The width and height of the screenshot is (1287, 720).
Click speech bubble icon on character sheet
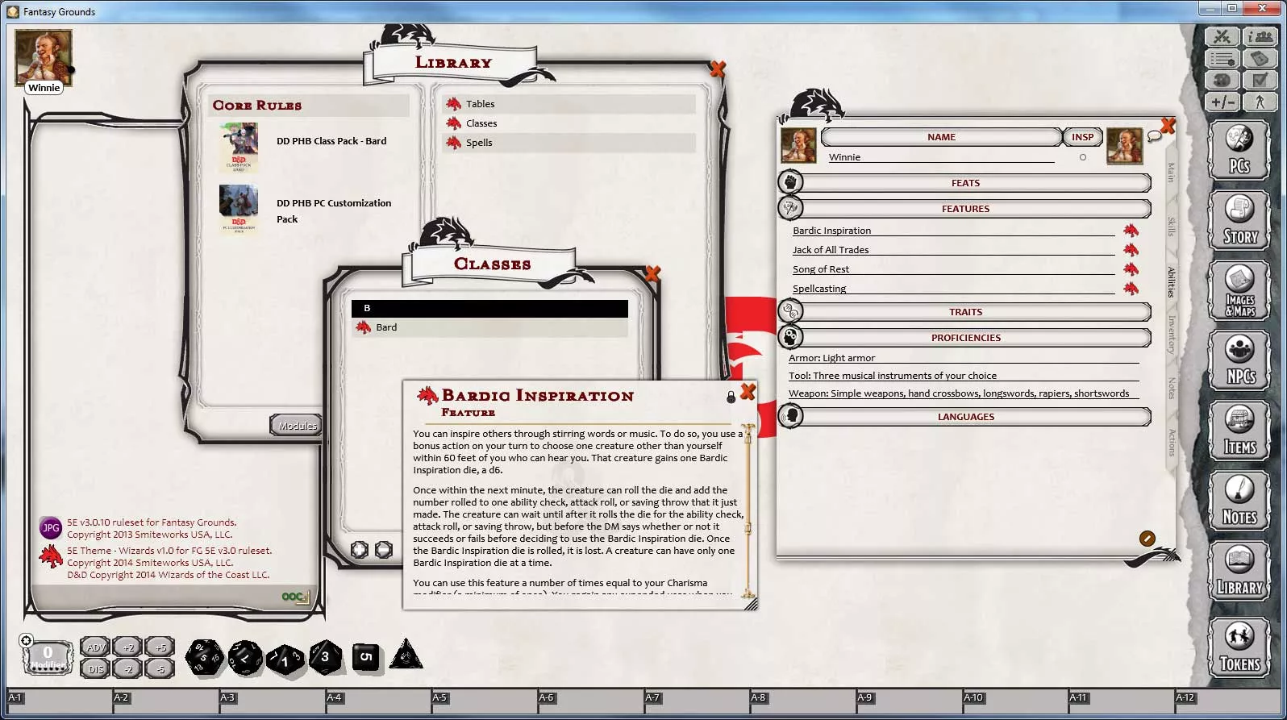point(1154,136)
